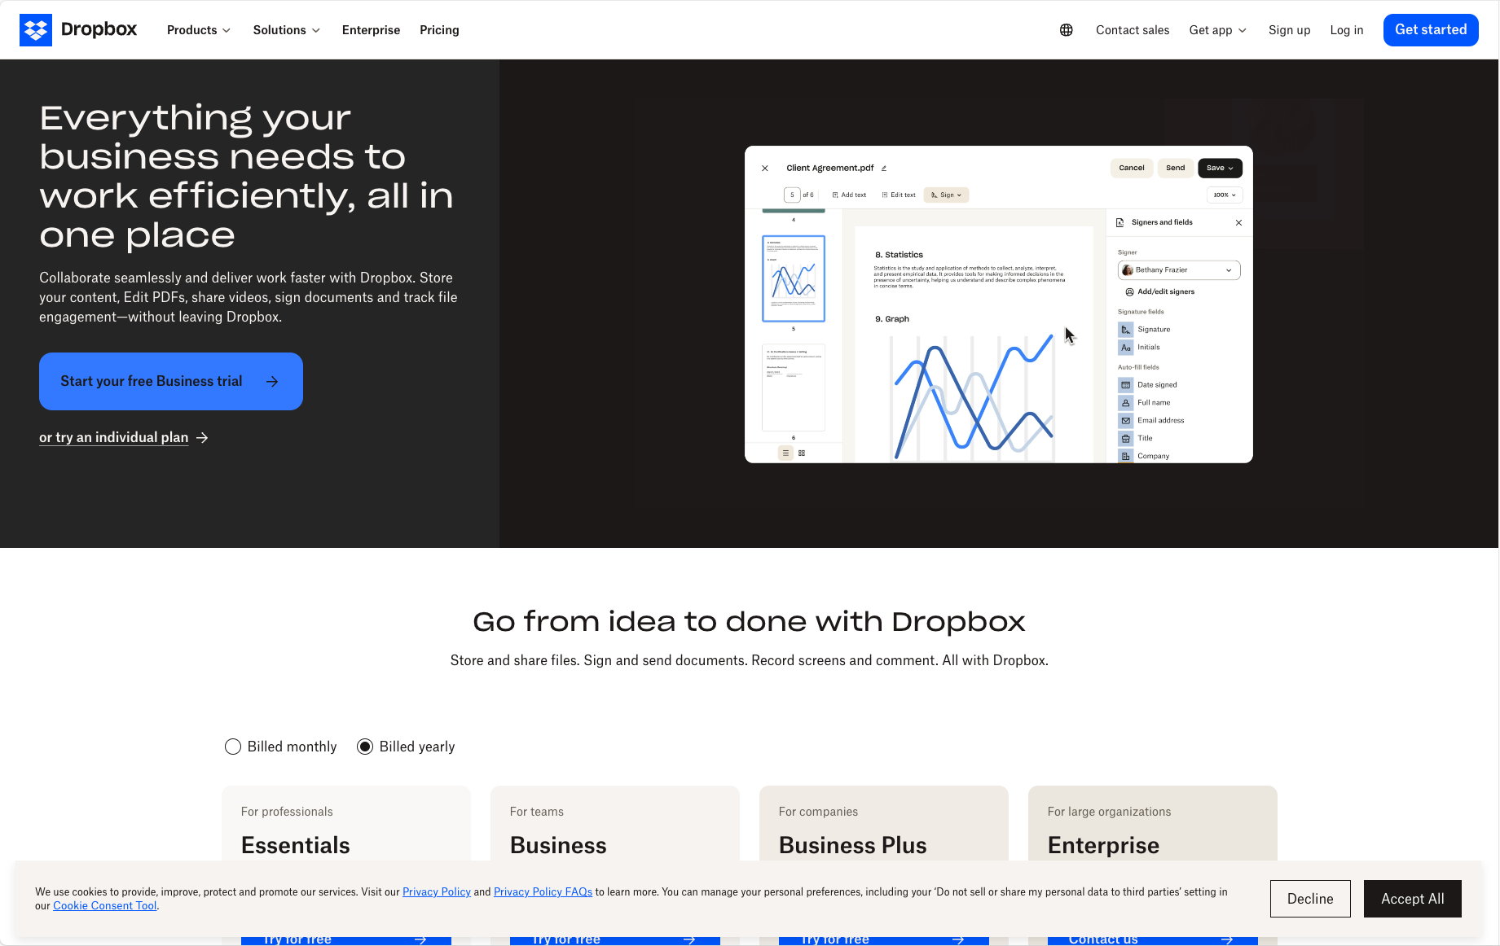Open the 100% zoom dropdown in the preview
This screenshot has height=946, width=1500.
click(x=1225, y=195)
